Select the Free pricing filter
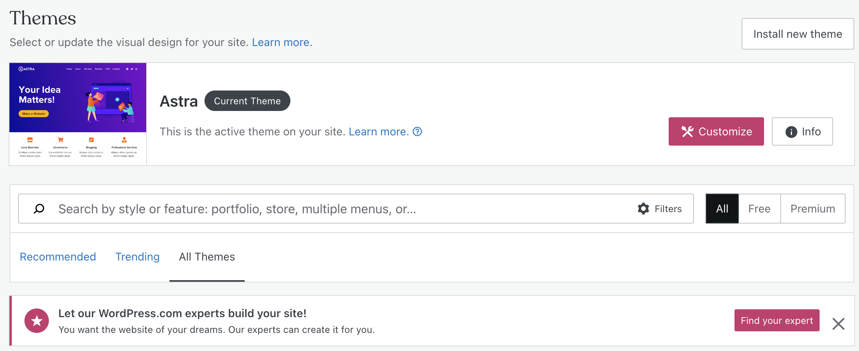 [x=759, y=209]
